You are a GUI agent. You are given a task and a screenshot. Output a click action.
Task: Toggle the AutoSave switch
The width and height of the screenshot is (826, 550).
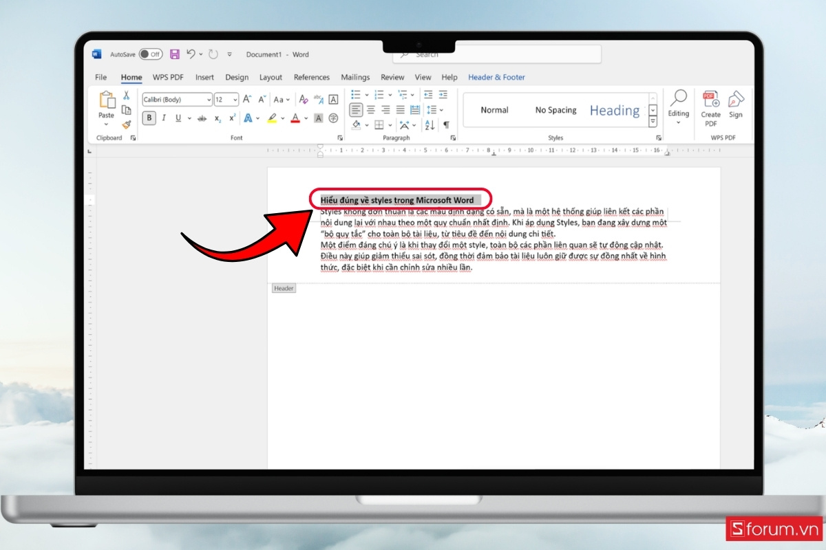coord(151,54)
